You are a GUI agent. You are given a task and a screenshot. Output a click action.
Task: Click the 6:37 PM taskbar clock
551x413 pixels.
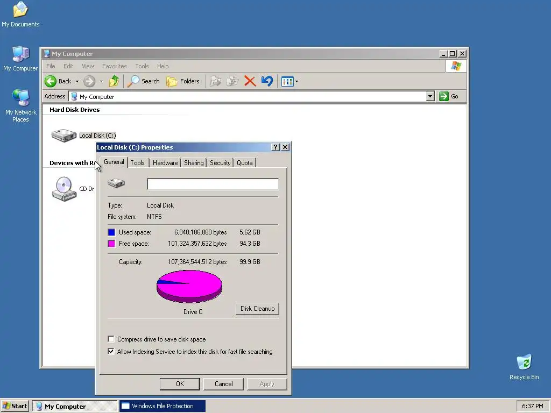[x=532, y=406]
